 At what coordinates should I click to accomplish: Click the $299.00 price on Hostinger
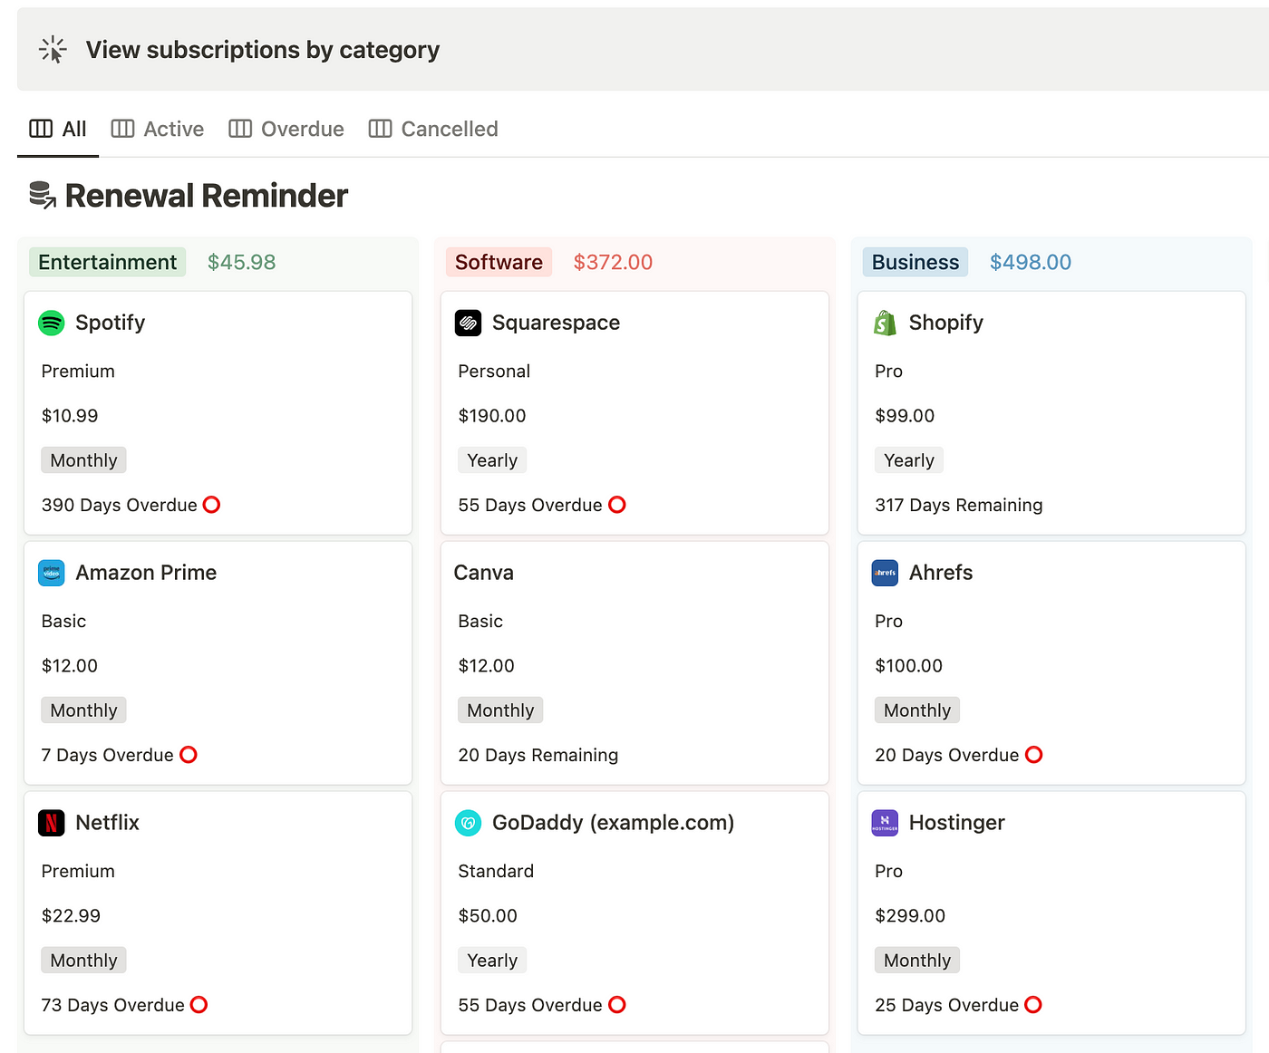910,916
